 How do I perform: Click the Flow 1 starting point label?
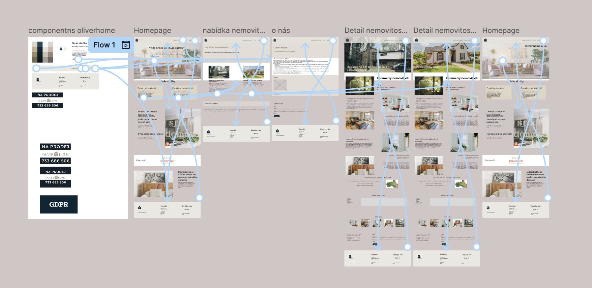104,45
